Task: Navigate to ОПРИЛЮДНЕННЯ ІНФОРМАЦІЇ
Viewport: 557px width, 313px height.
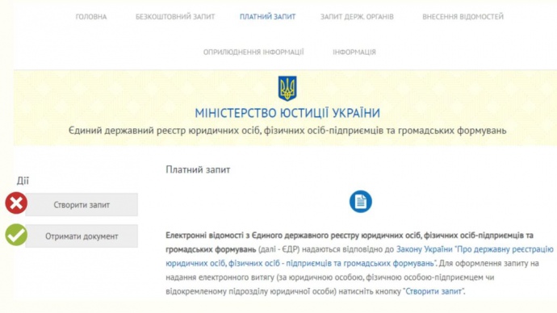Action: pos(253,52)
